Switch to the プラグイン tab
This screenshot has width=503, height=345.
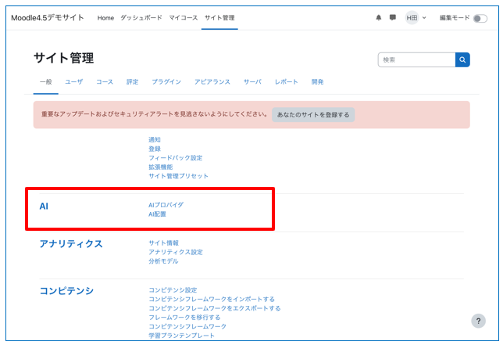[x=166, y=81]
